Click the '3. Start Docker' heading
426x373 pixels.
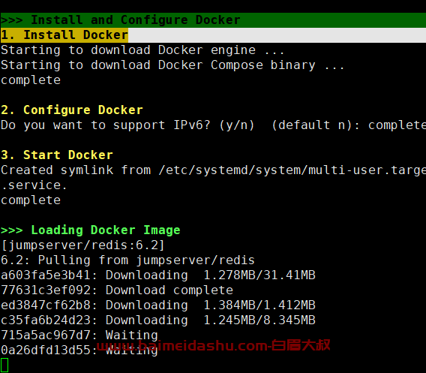[57, 155]
